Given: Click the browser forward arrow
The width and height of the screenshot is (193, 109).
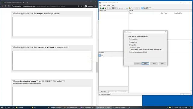Looking at the screenshot, I should click(x=5, y=6).
